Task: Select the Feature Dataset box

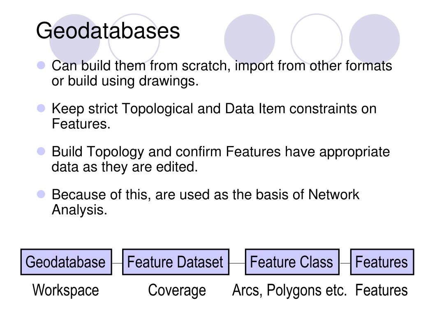Action: click(x=176, y=262)
